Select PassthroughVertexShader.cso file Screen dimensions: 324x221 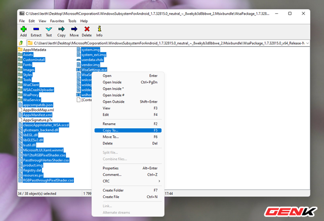pos(46,160)
